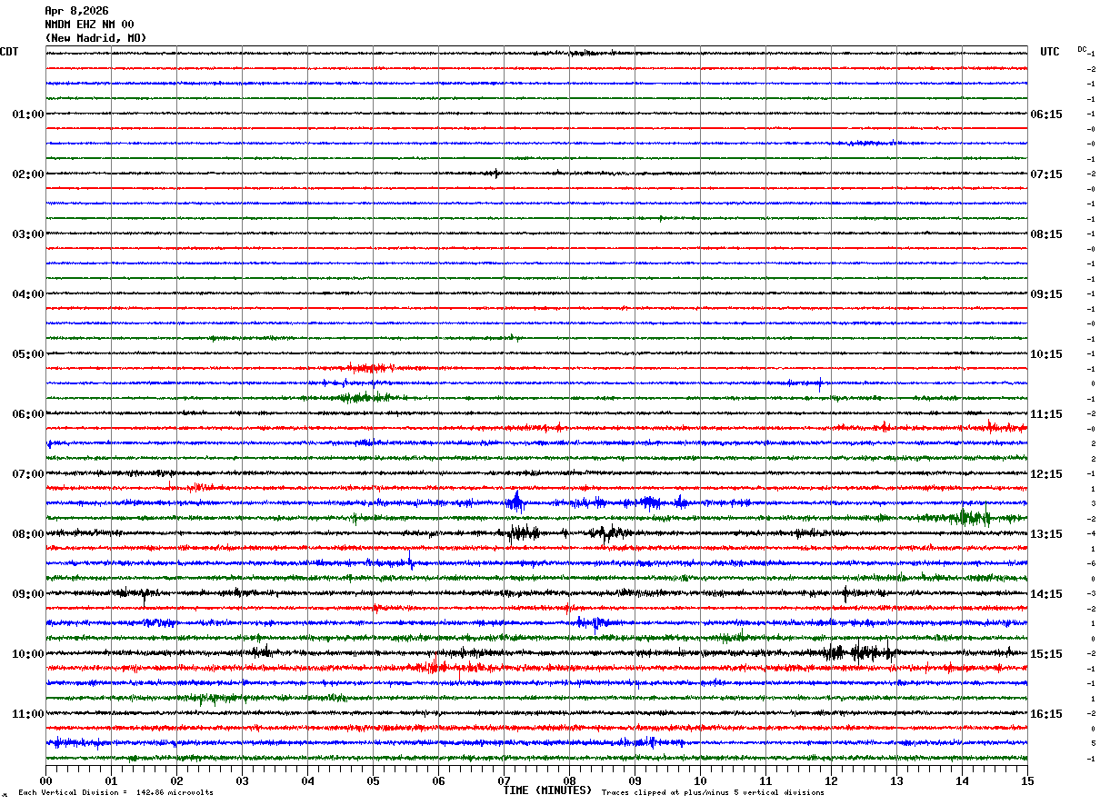1100x805 pixels.
Task: Click 'Each Vertical Division = 142.86 microvolts' note
Action: [116, 793]
